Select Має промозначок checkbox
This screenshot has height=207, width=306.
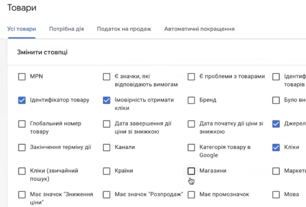click(x=191, y=195)
